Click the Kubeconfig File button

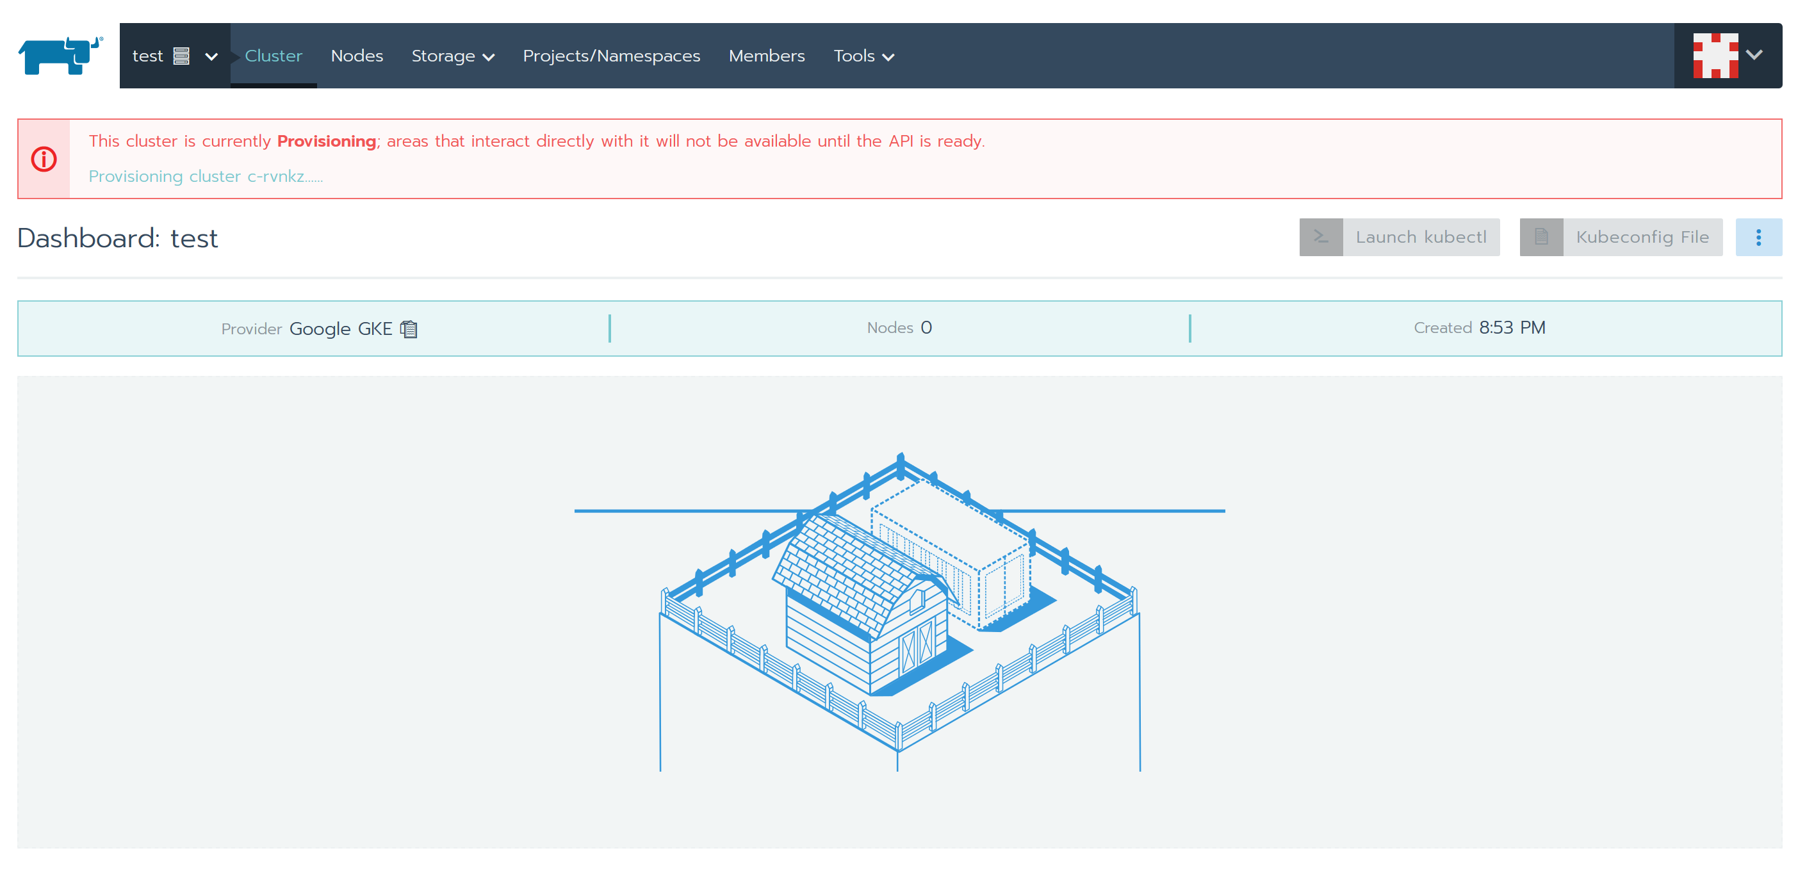point(1642,238)
